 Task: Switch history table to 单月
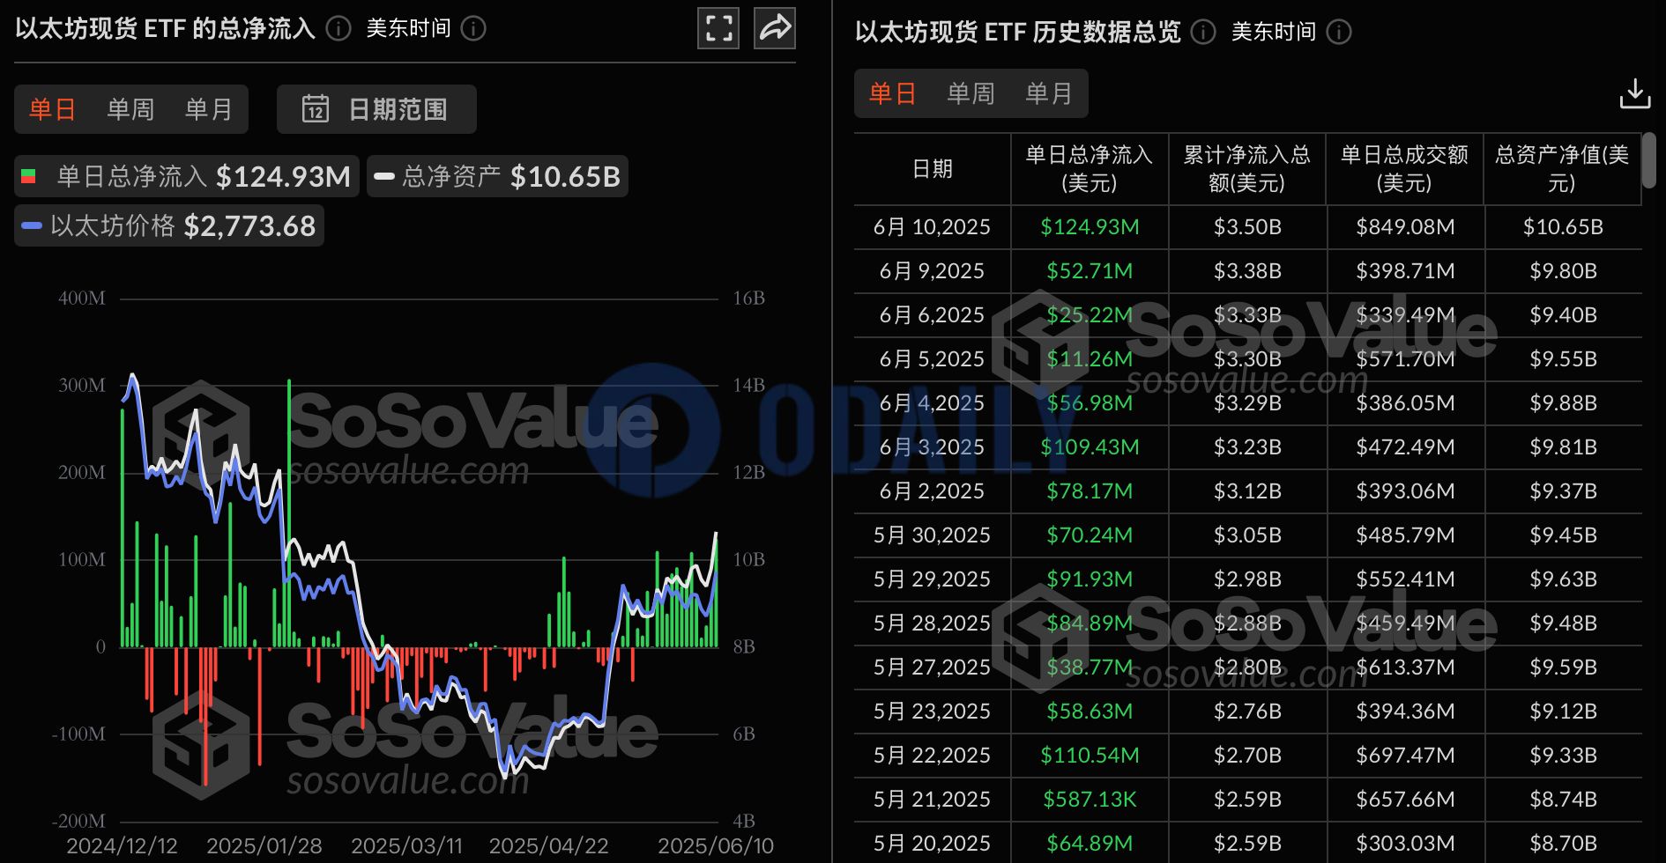point(1049,93)
